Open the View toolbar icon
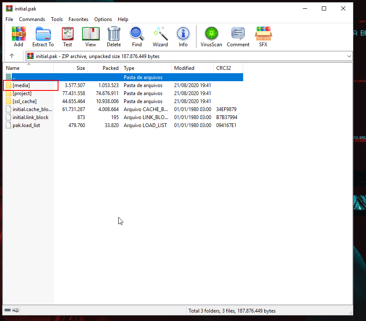 coord(90,37)
